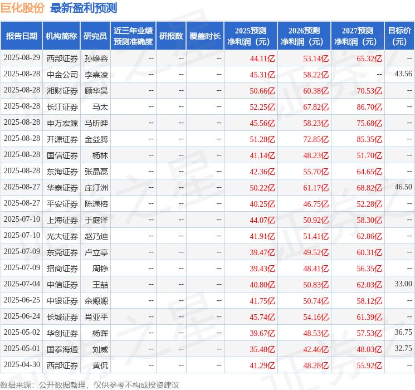The width and height of the screenshot is (415, 390).
Task: Click the 65.32亿 forecast value
Action: coord(369,58)
